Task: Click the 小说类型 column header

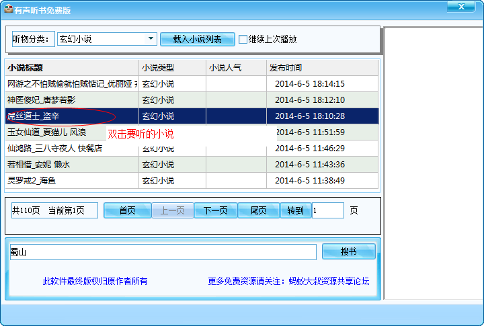Action: [171, 68]
